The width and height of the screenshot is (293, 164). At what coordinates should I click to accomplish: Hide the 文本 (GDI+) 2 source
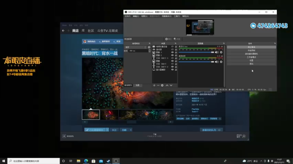coord(172,67)
